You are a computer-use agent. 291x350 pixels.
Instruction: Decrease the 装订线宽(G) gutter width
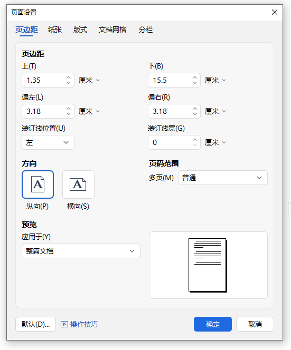tap(195, 145)
